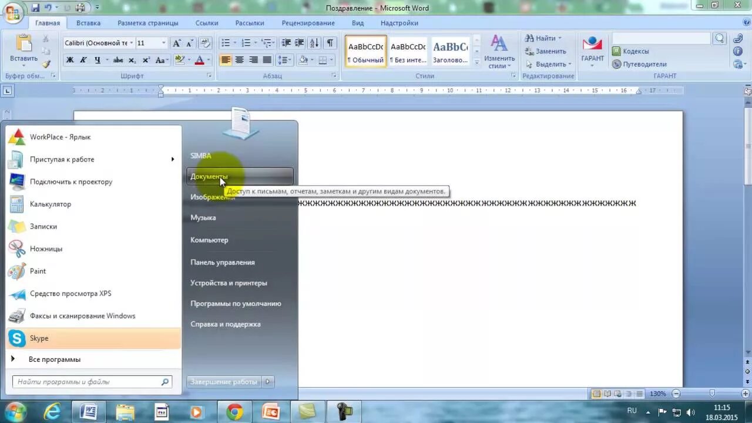Click the numbered list icon
The width and height of the screenshot is (752, 423).
point(246,43)
